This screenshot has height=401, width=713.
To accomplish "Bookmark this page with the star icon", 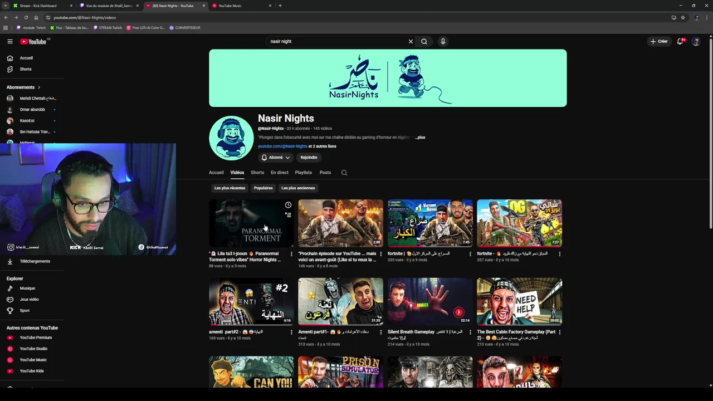I will [683, 17].
